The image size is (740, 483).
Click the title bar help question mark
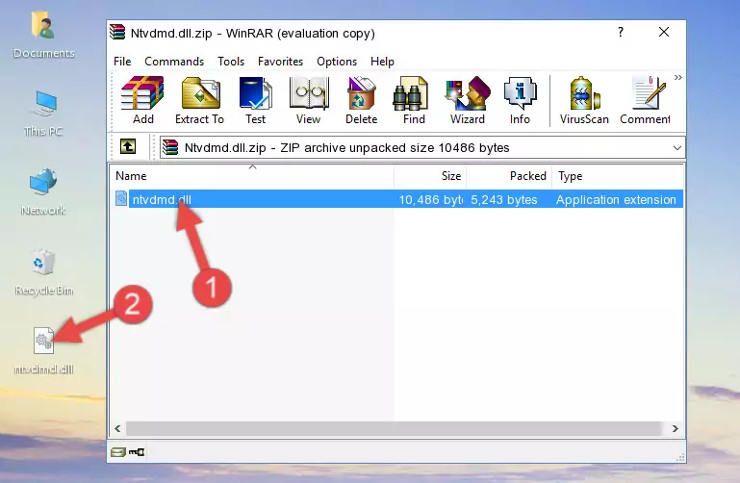pos(621,32)
